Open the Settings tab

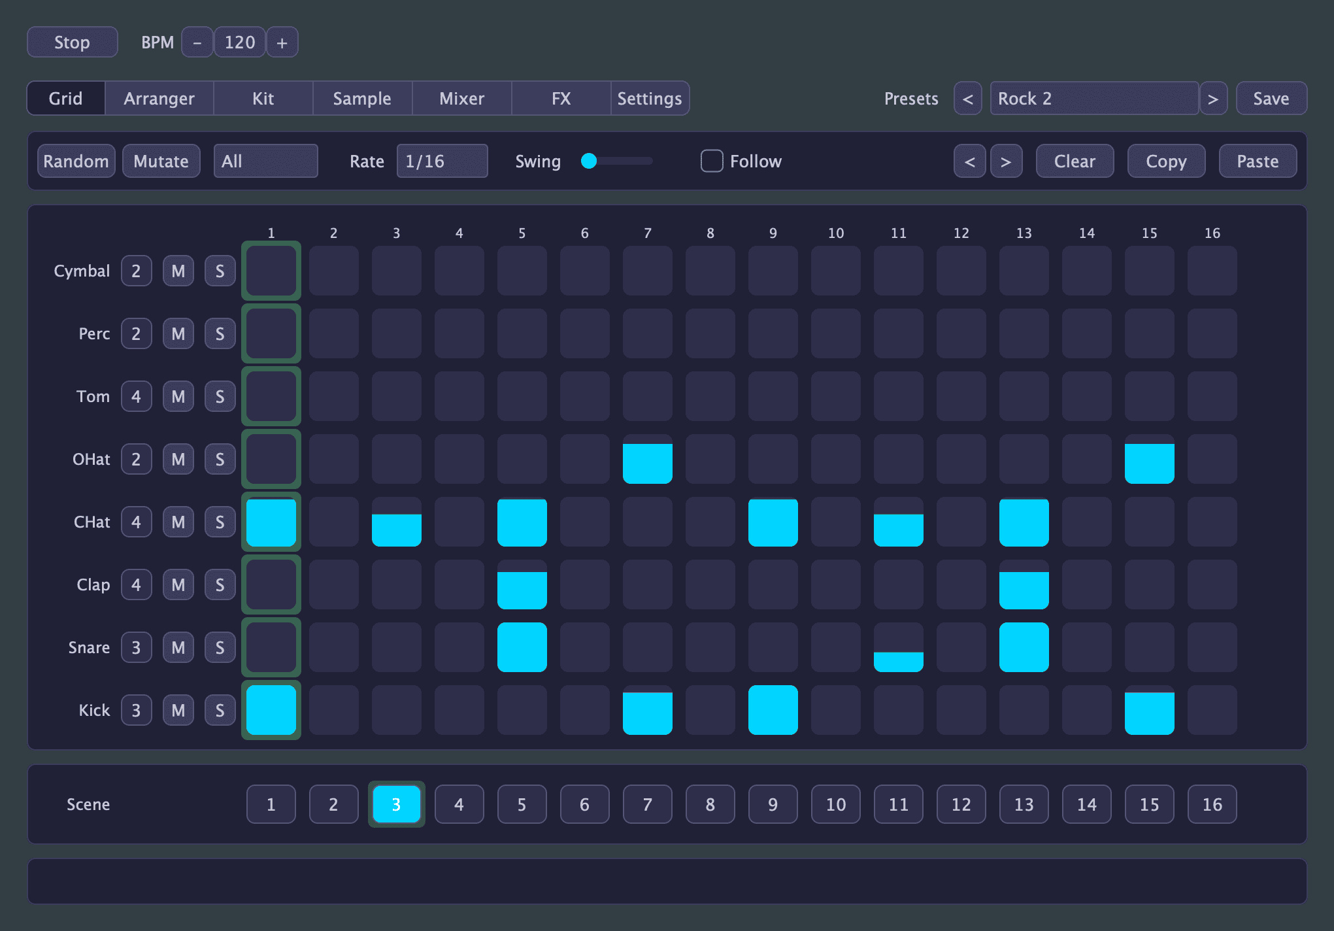point(650,98)
